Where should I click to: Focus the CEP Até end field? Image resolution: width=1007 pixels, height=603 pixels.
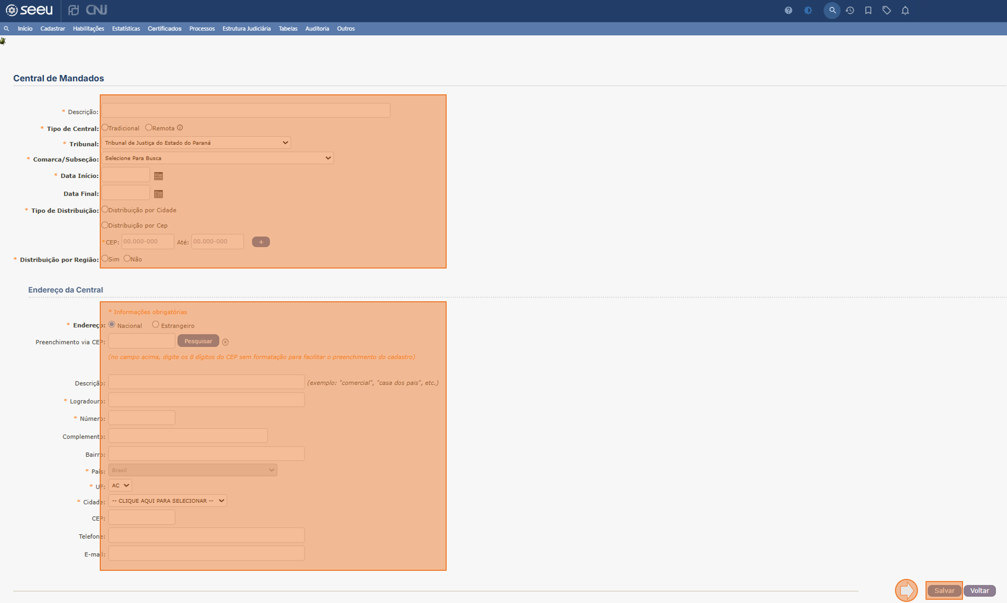[218, 241]
